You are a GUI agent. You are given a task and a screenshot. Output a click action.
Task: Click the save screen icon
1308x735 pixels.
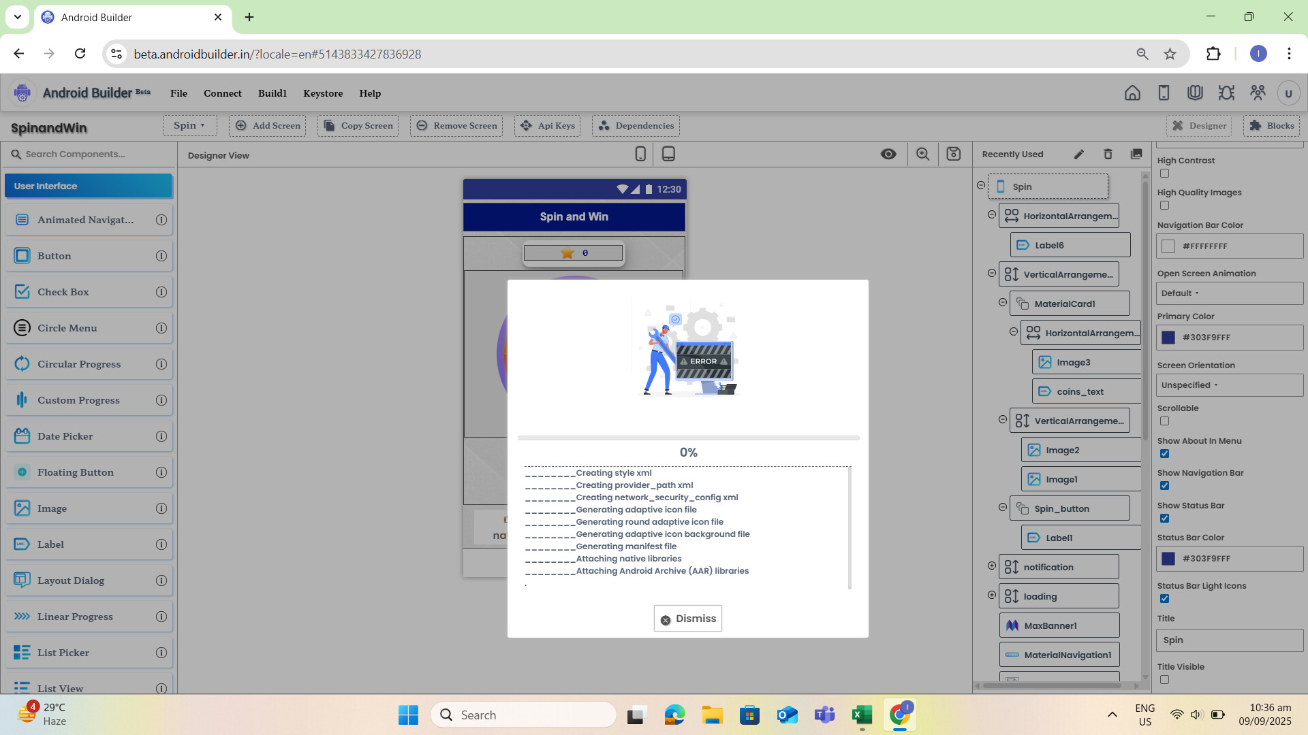[x=954, y=154]
